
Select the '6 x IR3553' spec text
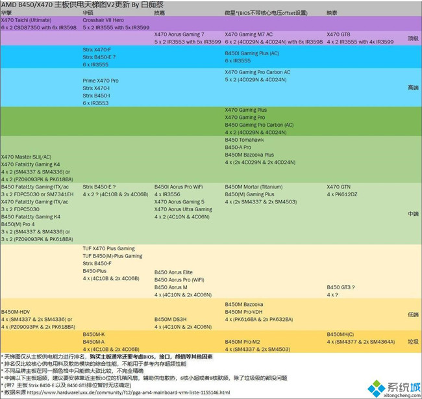(95, 103)
